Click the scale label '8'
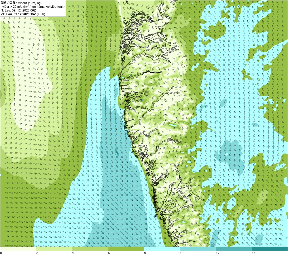The width and height of the screenshot is (288, 255). tap(145, 253)
